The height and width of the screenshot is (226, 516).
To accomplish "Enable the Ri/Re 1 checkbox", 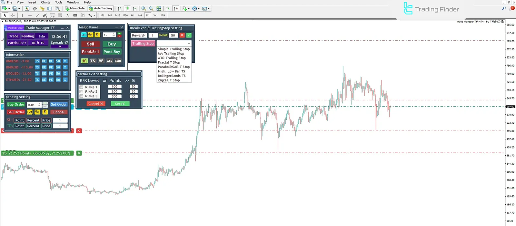I will [82, 87].
